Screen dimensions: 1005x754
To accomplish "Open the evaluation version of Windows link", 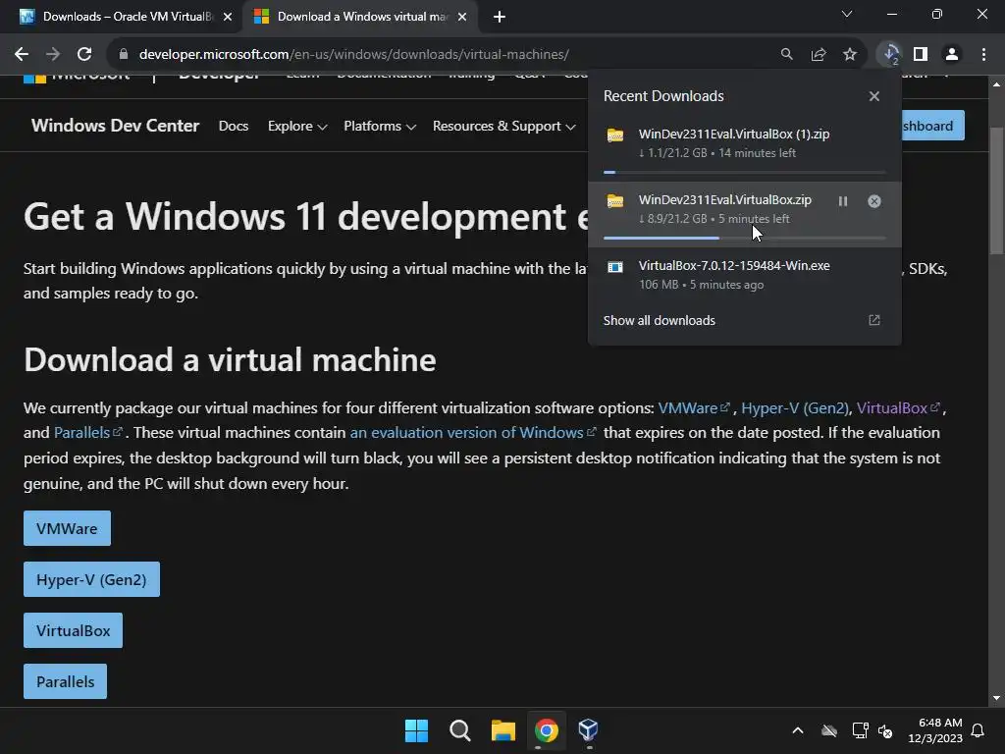I will coord(473,433).
